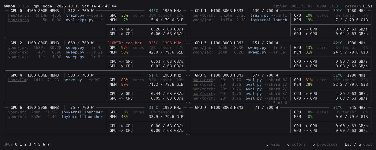Click the 577 / 700 W power reading
376x150 pixels.
coord(265,75)
